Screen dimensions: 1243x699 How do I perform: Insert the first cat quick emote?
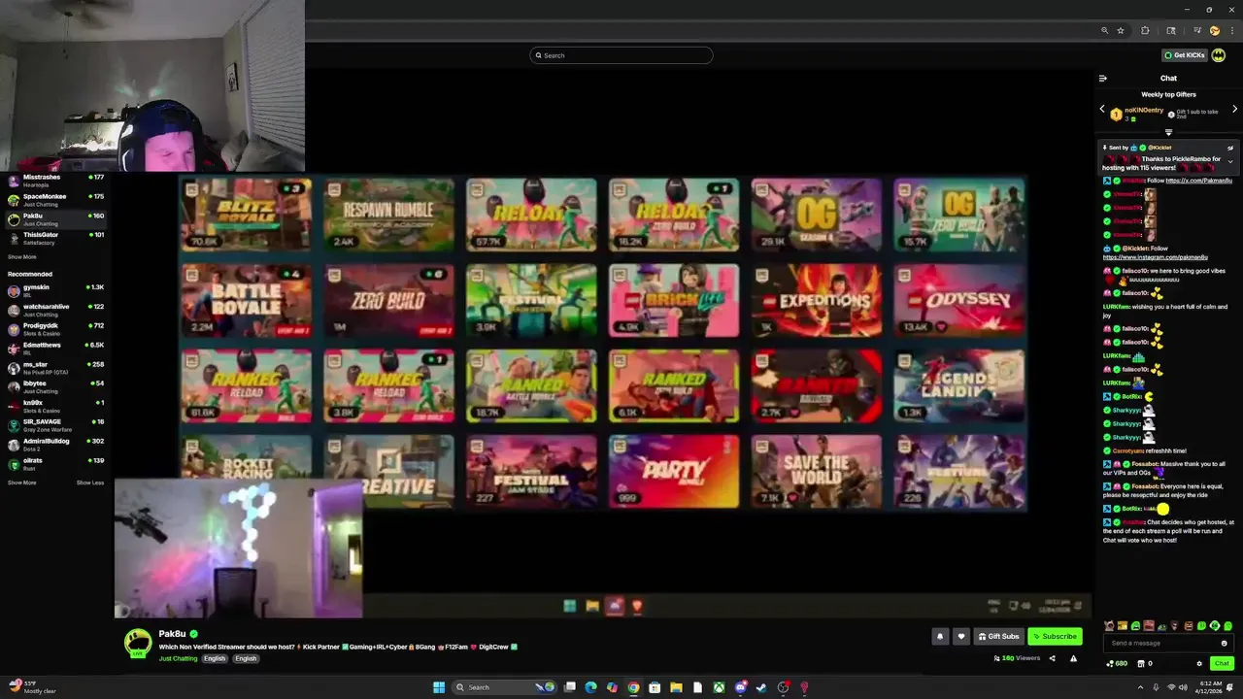(x=1110, y=626)
